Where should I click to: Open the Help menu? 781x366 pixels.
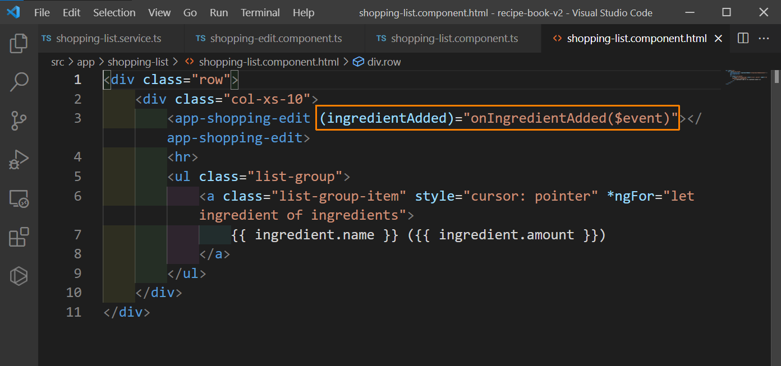point(304,12)
